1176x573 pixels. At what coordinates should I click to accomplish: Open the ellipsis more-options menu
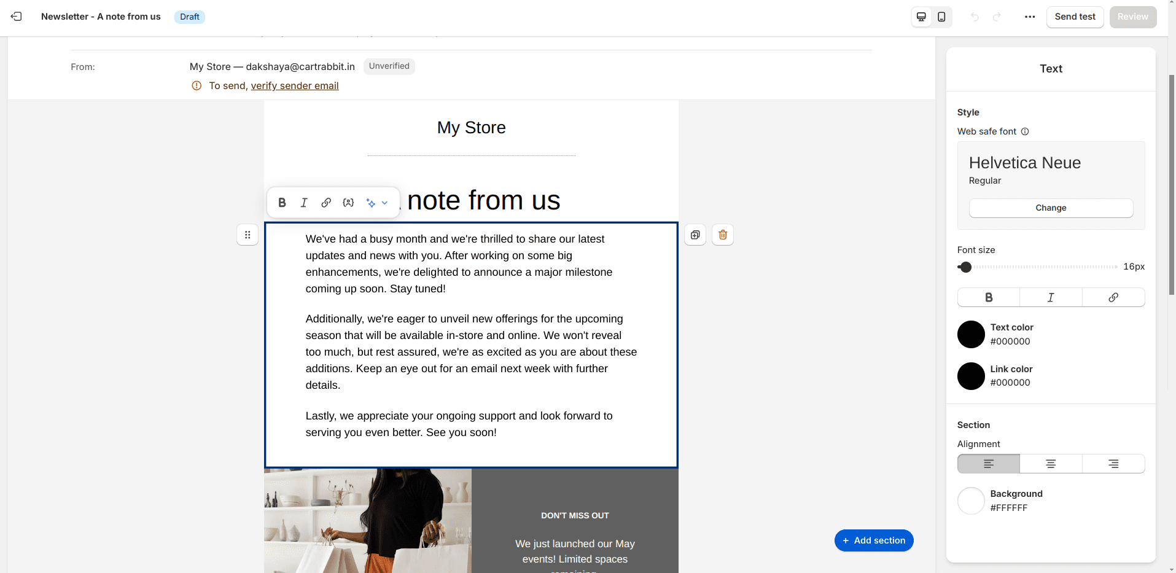1029,17
